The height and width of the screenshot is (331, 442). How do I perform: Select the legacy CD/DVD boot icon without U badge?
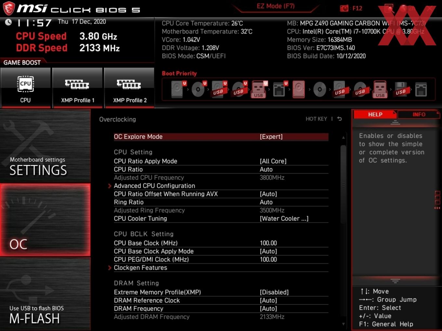click(x=320, y=89)
